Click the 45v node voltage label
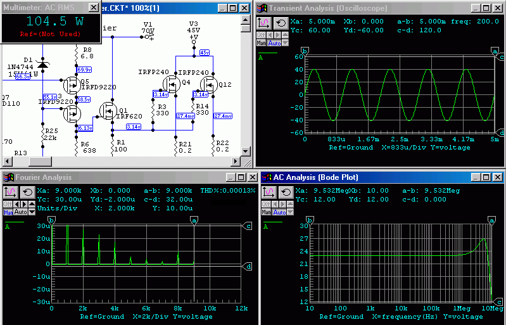 coord(205,53)
